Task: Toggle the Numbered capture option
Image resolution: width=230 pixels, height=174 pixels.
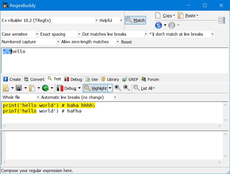Action: [31, 42]
